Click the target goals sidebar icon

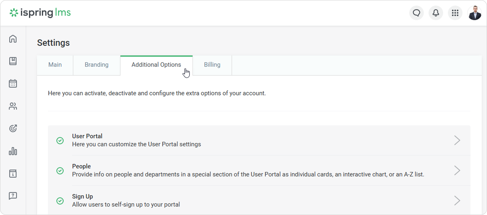pos(13,129)
